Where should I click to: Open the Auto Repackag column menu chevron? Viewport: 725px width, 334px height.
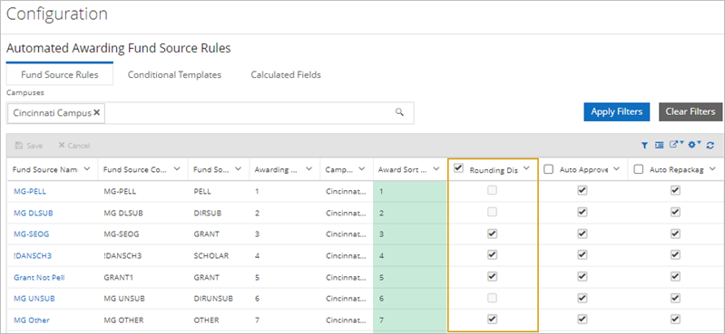712,169
